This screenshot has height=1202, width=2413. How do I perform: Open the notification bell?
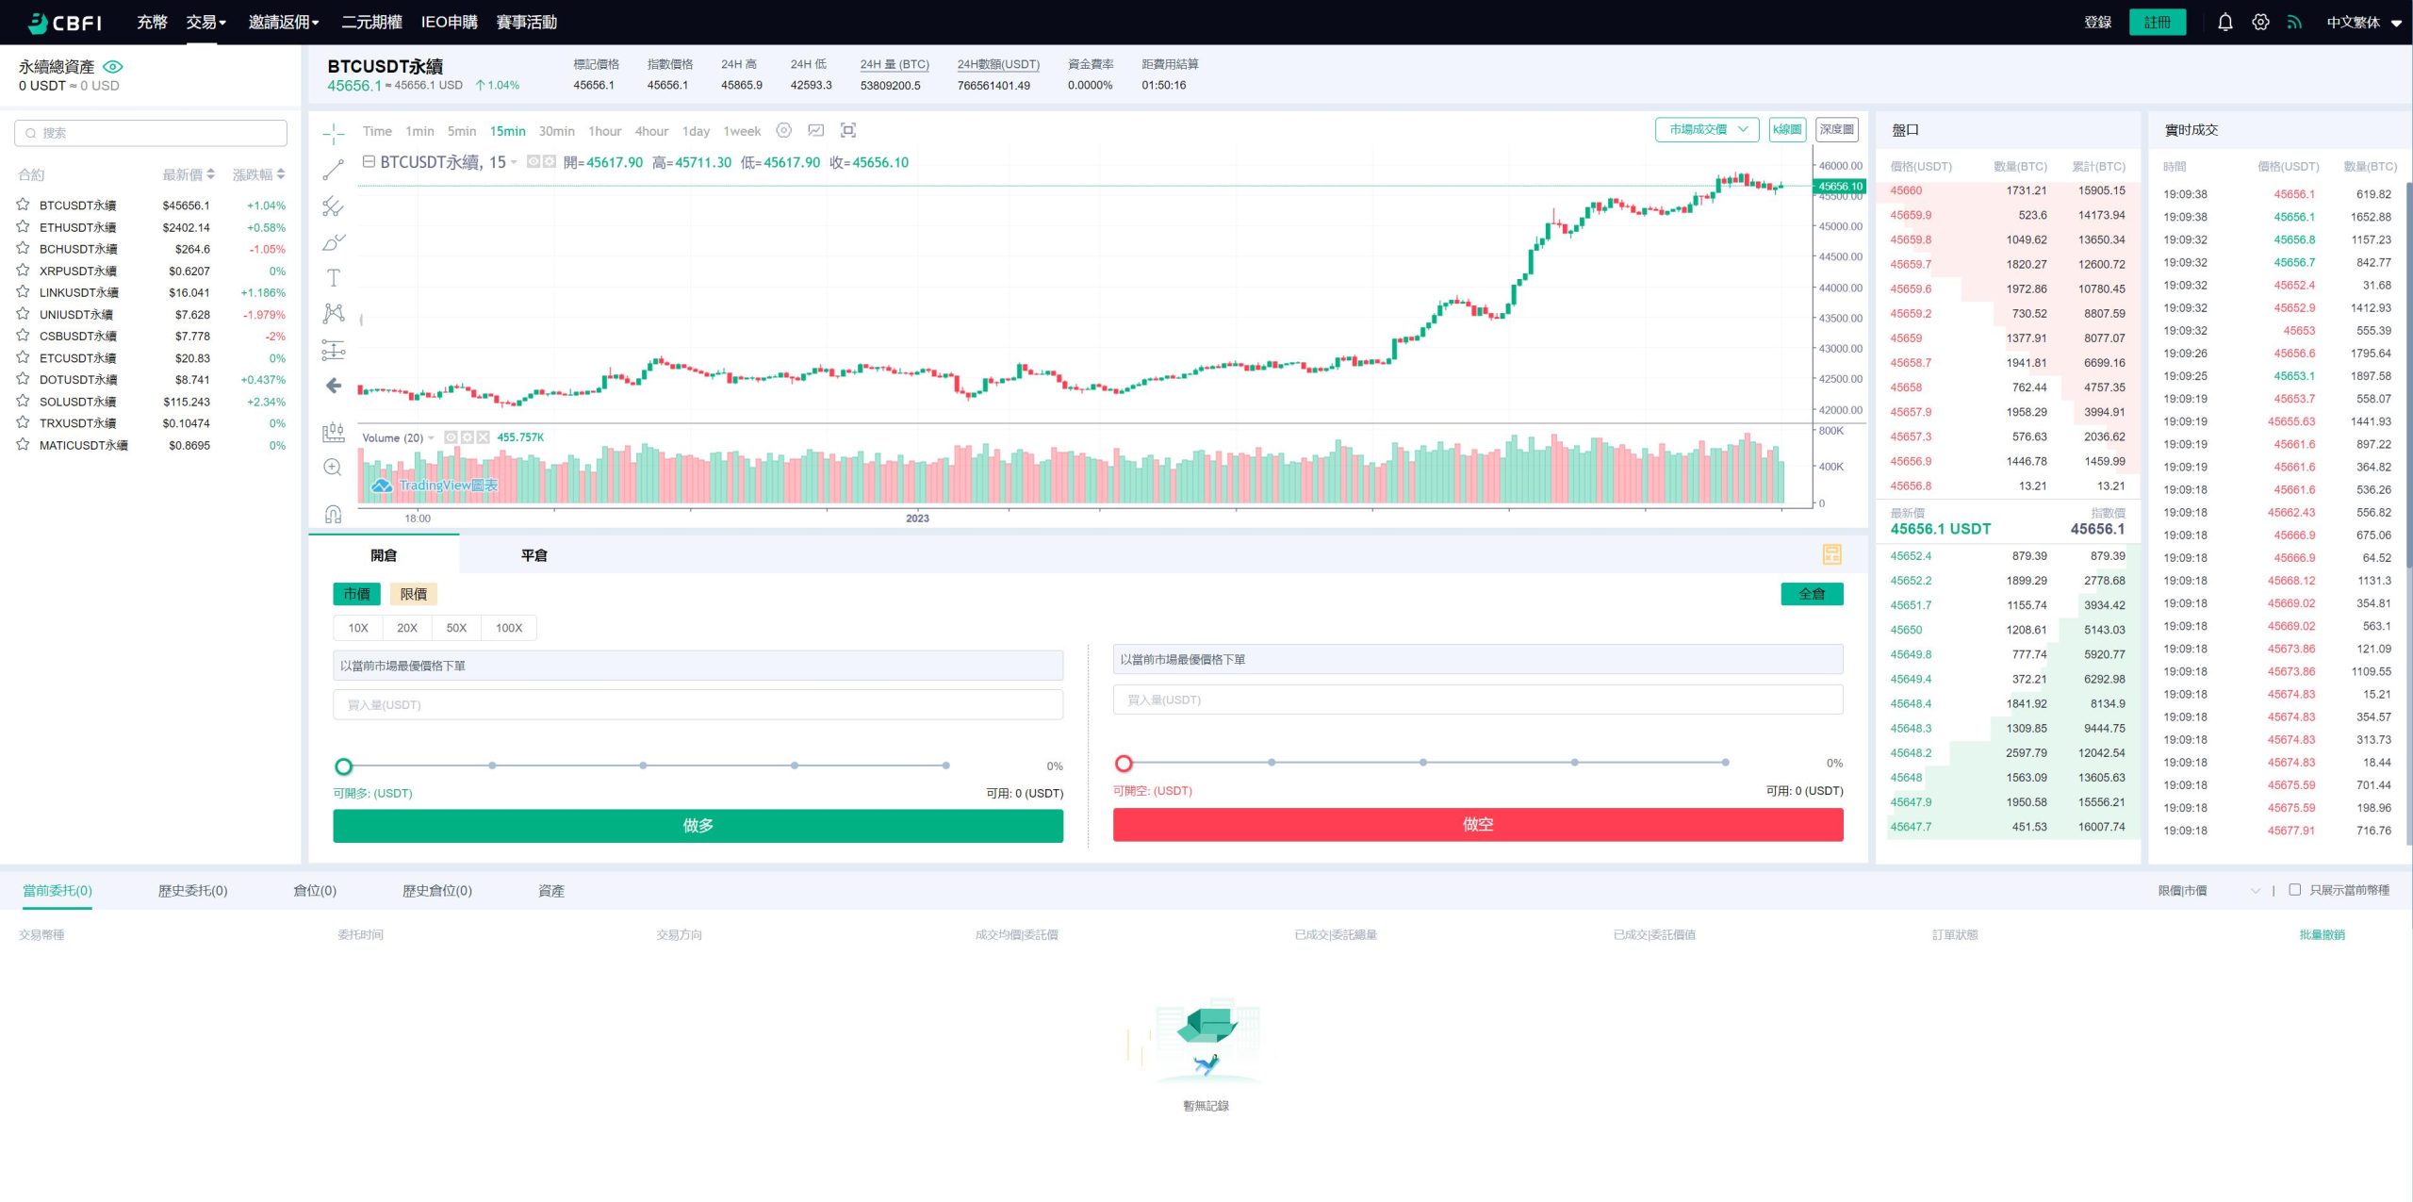pyautogui.click(x=2224, y=22)
